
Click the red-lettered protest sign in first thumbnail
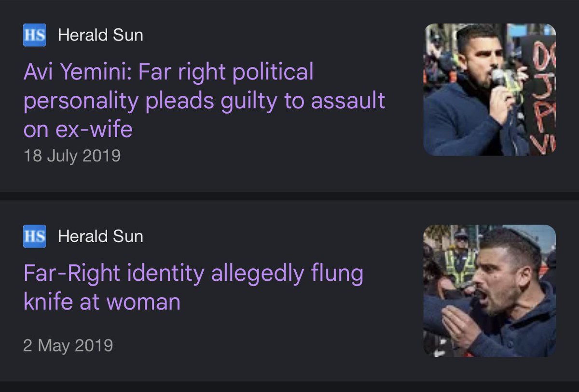click(539, 94)
